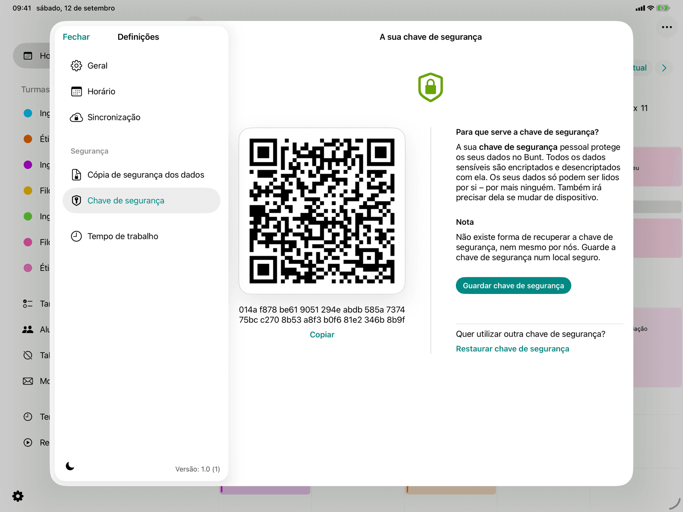Open the Sincronização settings section
The width and height of the screenshot is (683, 512).
click(141, 117)
